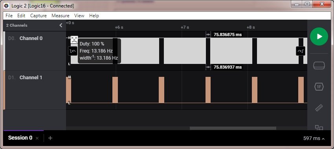Click the Logic 2 app logo in title bar
The height and width of the screenshot is (149, 334).
(6, 6)
